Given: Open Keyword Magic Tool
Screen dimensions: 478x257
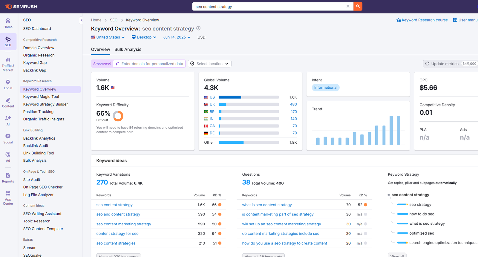Looking at the screenshot, I should 41,97.
